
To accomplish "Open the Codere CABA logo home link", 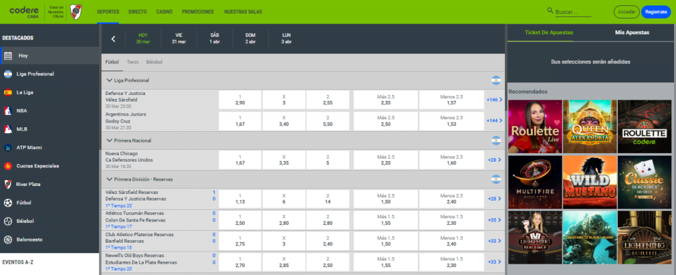I will [24, 12].
